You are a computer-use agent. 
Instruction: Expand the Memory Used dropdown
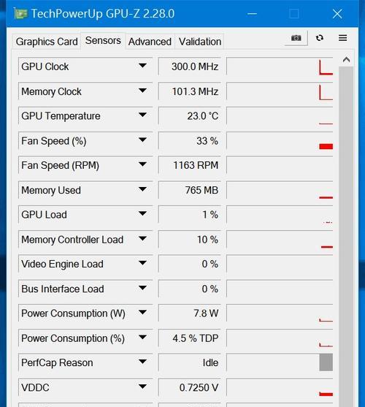click(x=142, y=189)
